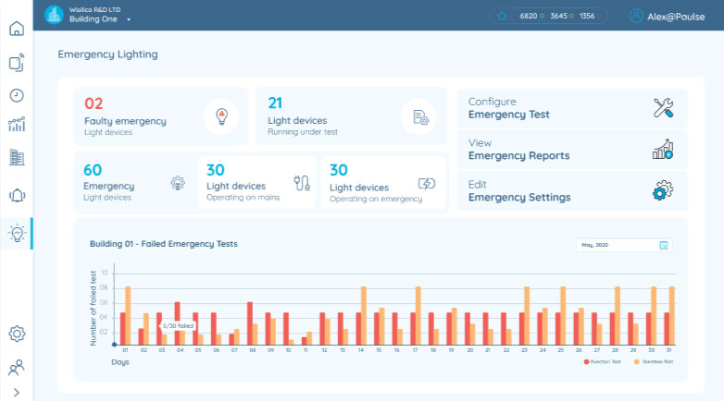Screen dimensions: 724x401
Task: Click the 02 Faulty emergency card
Action: tap(160, 116)
